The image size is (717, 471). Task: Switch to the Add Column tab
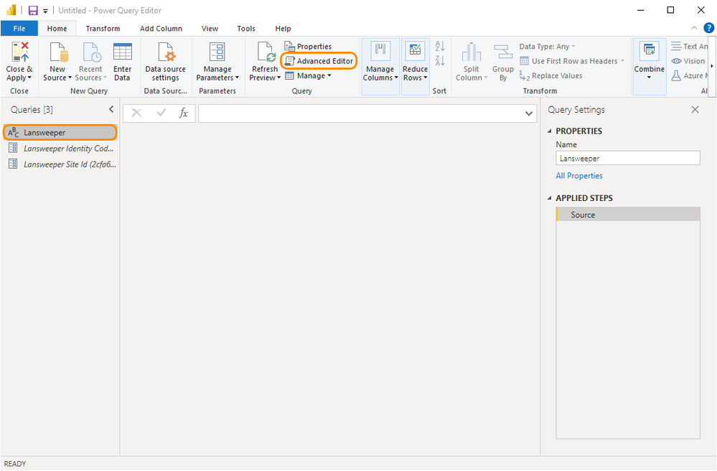pyautogui.click(x=161, y=29)
